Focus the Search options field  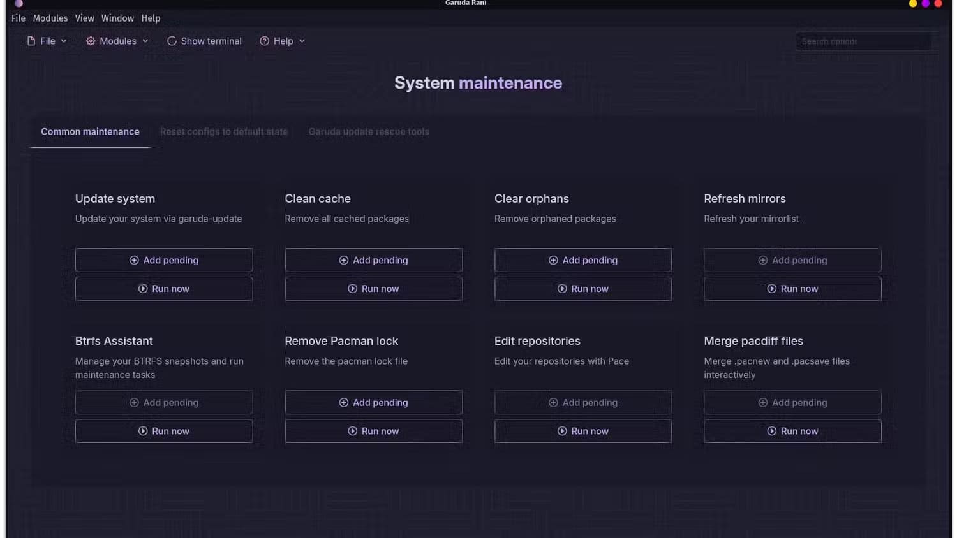click(863, 41)
